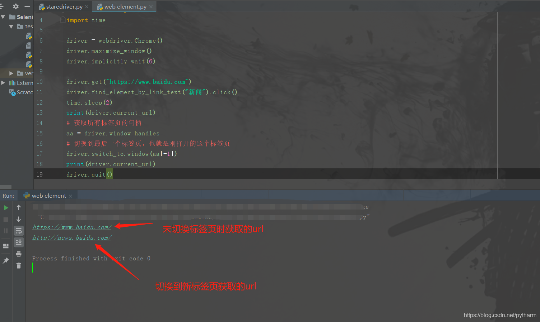Pin the run tab
Viewport: 540px width, 322px height.
[x=6, y=261]
